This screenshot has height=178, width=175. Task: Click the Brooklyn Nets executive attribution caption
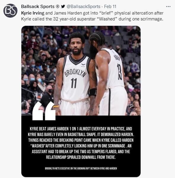click(81, 168)
